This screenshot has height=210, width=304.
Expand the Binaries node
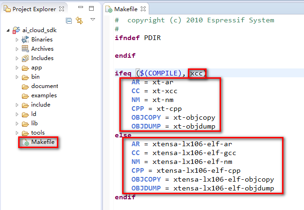click(x=17, y=40)
